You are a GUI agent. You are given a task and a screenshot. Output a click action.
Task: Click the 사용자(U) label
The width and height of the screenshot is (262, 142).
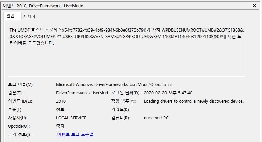(17, 118)
